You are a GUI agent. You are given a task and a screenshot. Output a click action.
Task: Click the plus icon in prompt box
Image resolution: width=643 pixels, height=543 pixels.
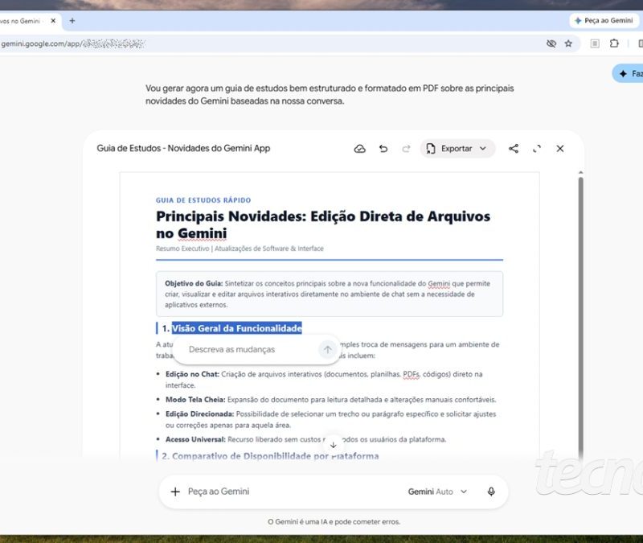175,492
